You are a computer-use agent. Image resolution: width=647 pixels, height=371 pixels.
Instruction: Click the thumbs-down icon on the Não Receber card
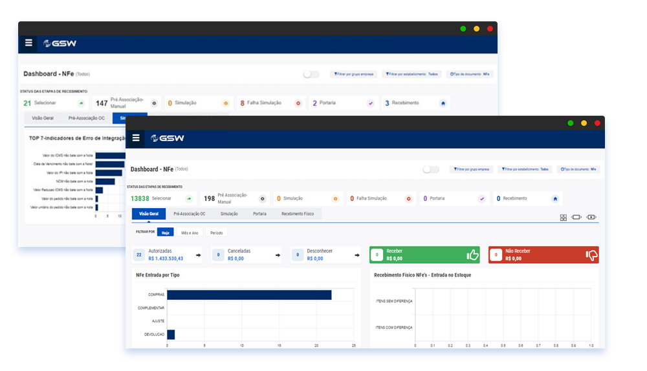pyautogui.click(x=591, y=255)
